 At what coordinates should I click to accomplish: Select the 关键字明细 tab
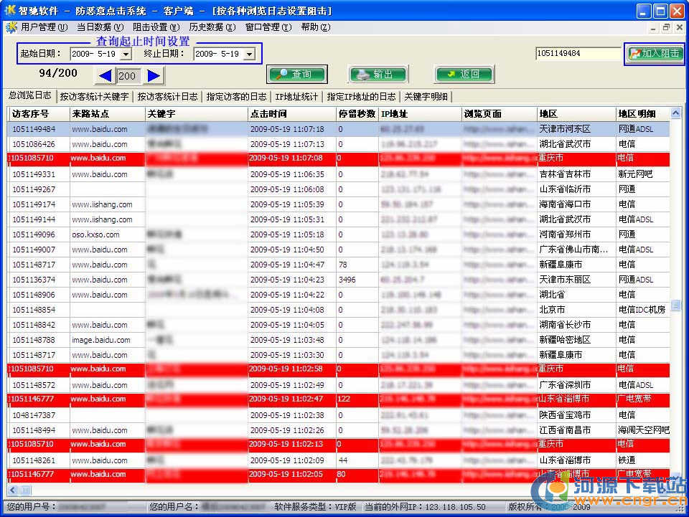(x=426, y=96)
